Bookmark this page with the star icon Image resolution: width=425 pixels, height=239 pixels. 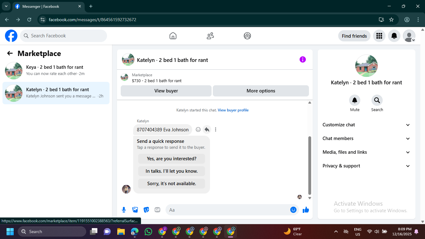pos(391,20)
